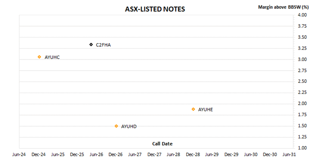This screenshot has height=161, width=310.
Task: Click the Call Date axis title
Action: tap(162, 144)
